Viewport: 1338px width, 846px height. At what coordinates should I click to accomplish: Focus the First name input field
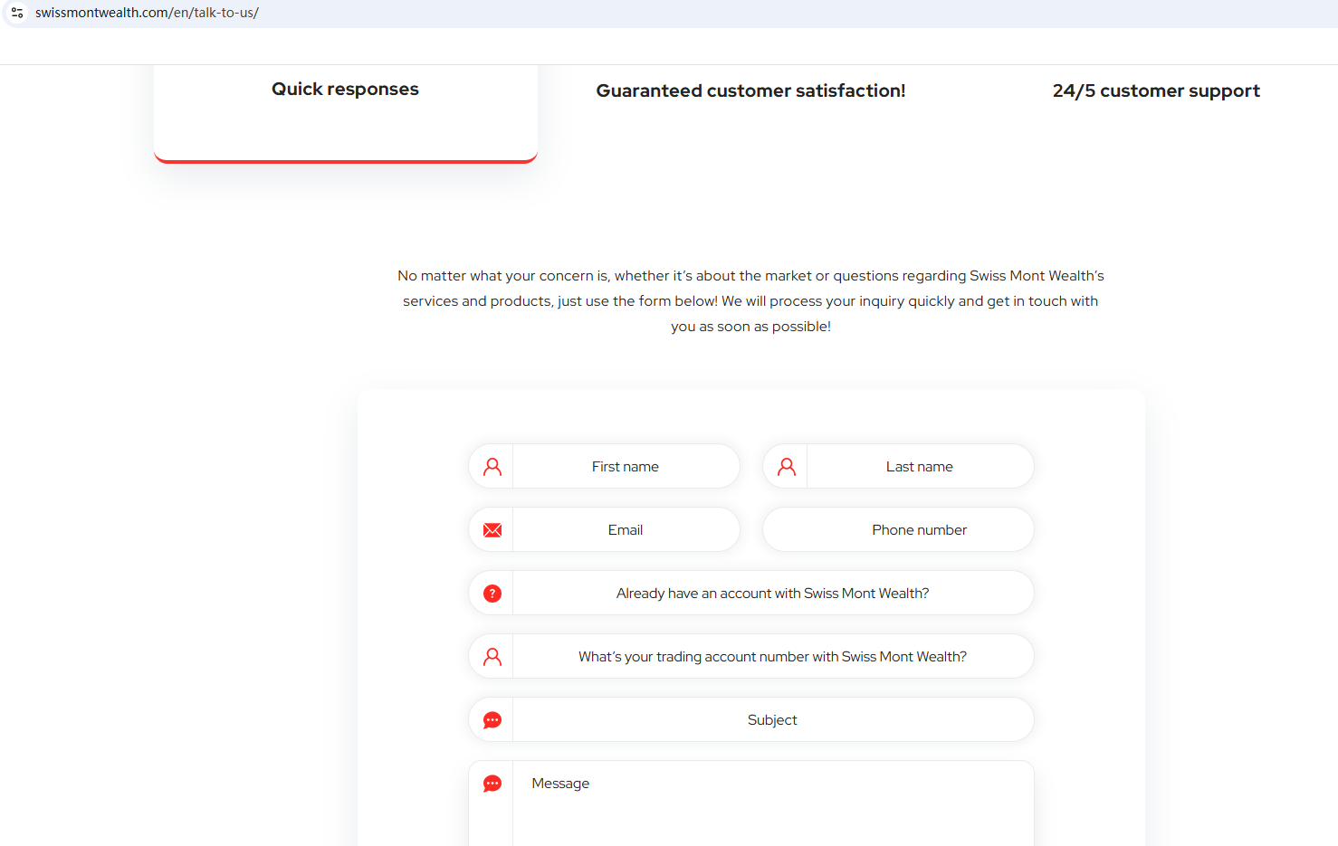click(x=626, y=467)
